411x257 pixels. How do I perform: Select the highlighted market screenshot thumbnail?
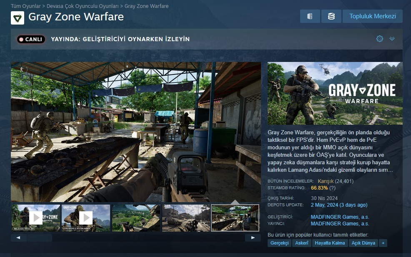[x=236, y=218]
